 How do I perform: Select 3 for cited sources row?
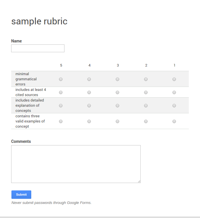pos(117,92)
